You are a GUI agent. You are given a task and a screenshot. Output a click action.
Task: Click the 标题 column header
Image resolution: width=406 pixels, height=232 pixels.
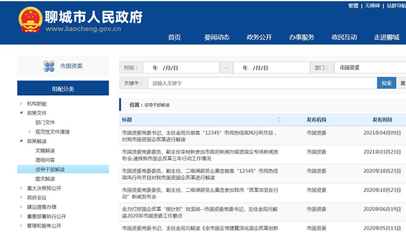point(127,120)
